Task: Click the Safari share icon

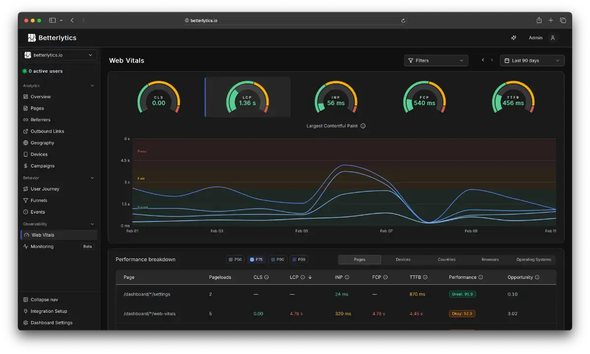Action: click(x=539, y=20)
